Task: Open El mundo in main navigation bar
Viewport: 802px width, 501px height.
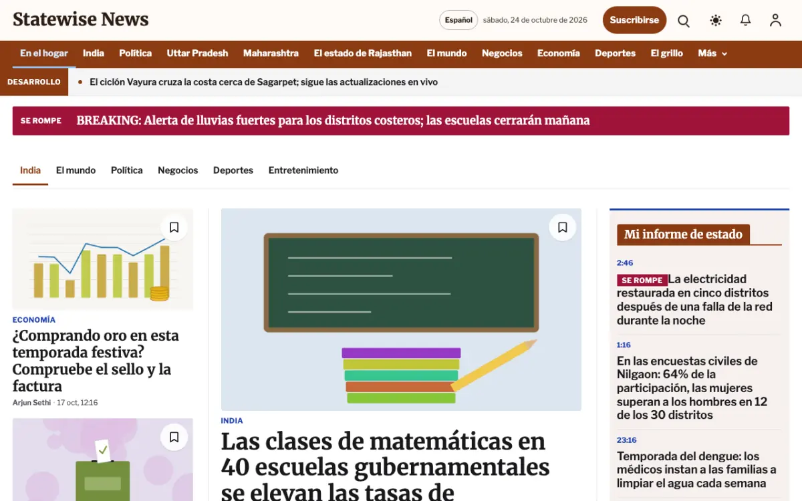Action: pos(447,53)
